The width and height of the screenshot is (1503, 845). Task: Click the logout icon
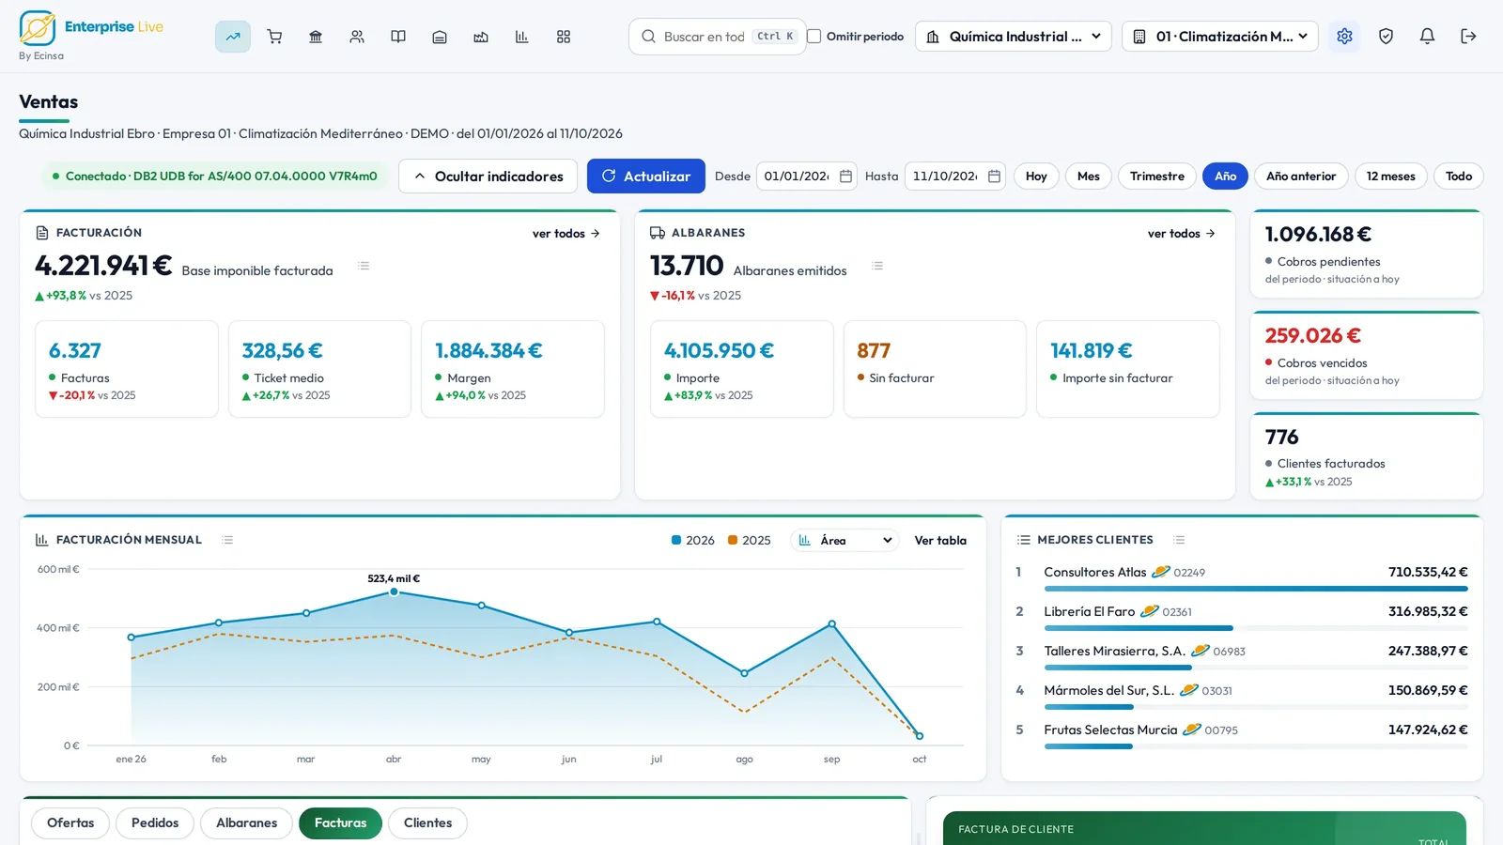click(1468, 37)
